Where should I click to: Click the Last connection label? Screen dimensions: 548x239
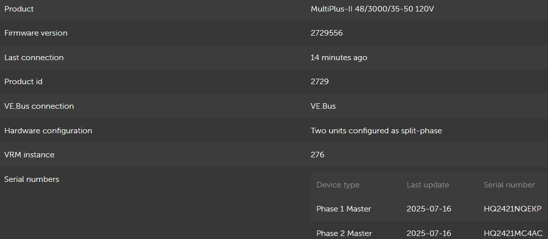34,58
